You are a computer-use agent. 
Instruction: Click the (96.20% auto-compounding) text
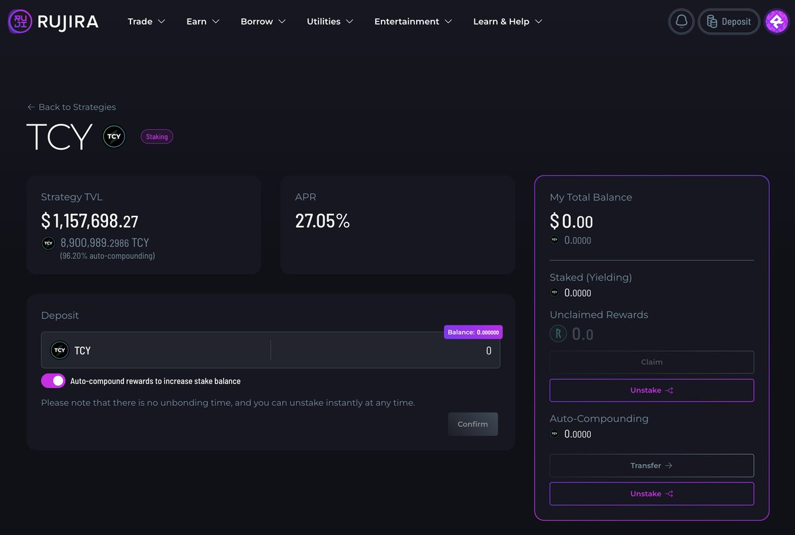click(107, 256)
